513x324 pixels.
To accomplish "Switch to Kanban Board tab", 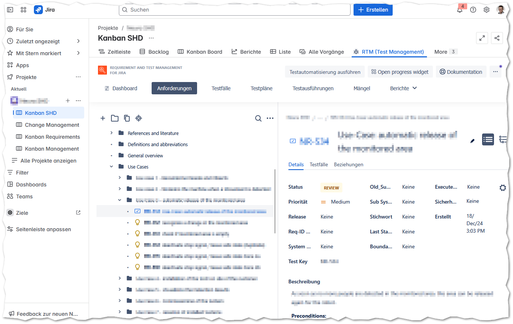I will point(200,52).
